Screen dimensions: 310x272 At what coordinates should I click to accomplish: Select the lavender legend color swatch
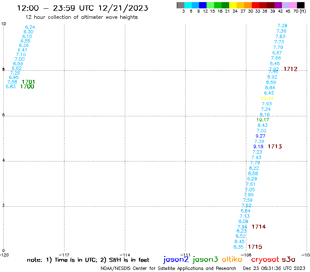[x=285, y=5]
